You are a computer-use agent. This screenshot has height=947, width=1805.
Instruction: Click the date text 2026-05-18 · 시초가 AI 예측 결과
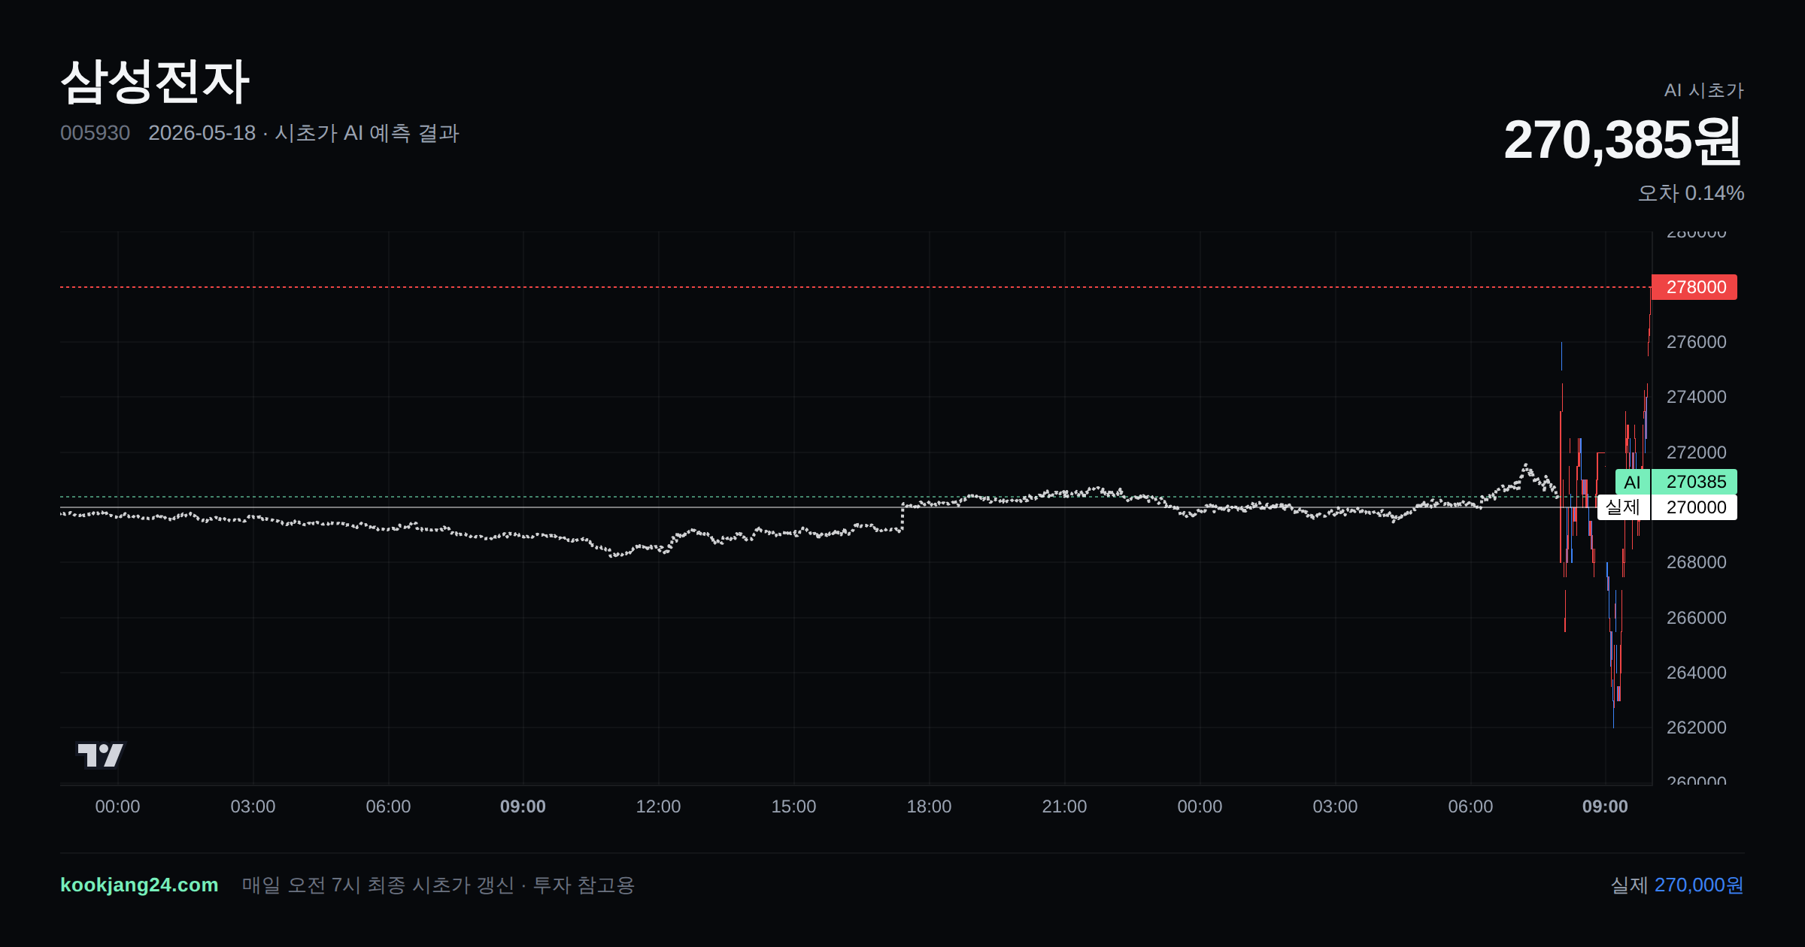(304, 133)
